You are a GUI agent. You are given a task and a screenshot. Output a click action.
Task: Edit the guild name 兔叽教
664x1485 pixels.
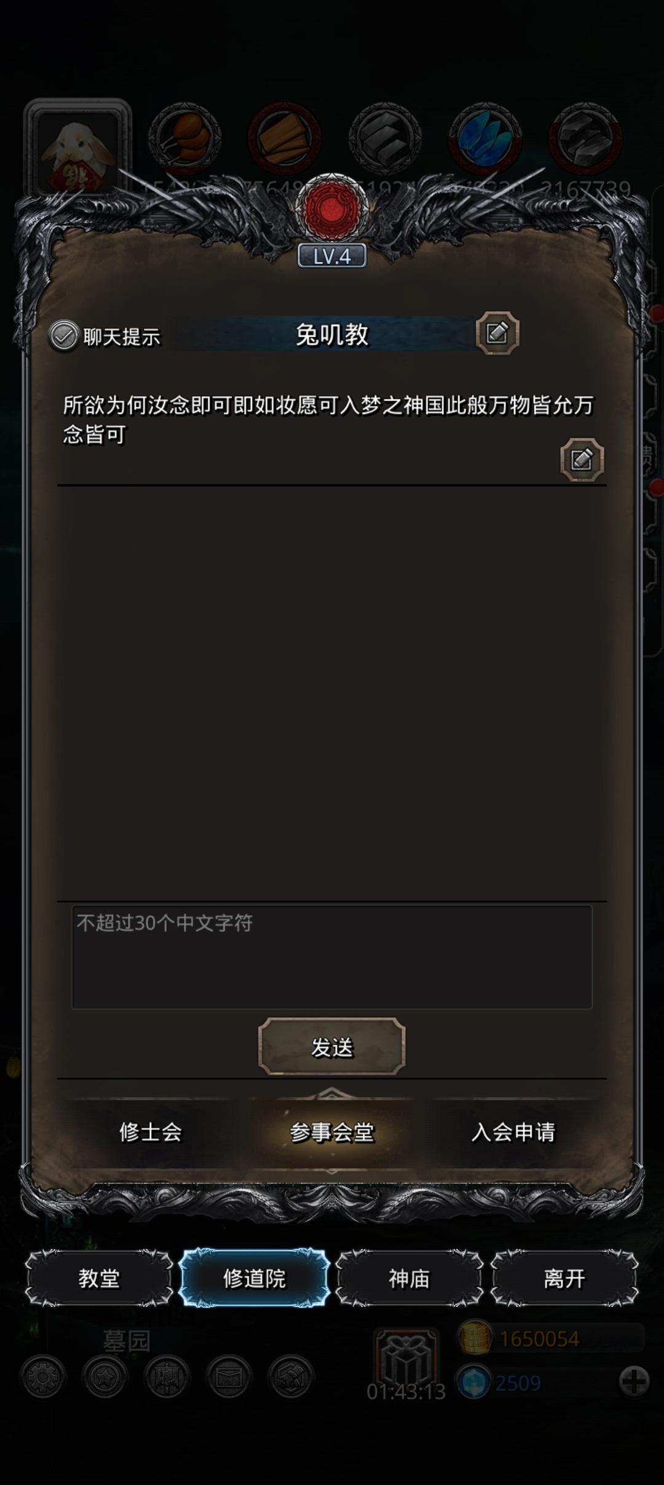pos(497,333)
